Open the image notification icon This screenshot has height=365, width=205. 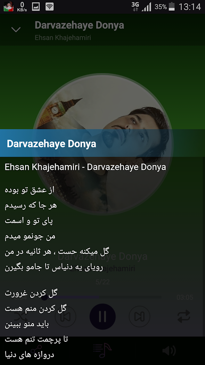coord(36,7)
